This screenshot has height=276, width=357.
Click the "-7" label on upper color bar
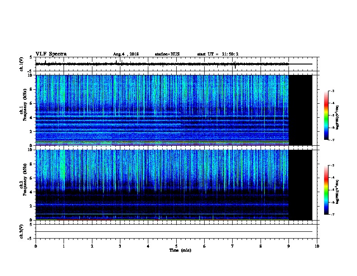pyautogui.click(x=332, y=140)
